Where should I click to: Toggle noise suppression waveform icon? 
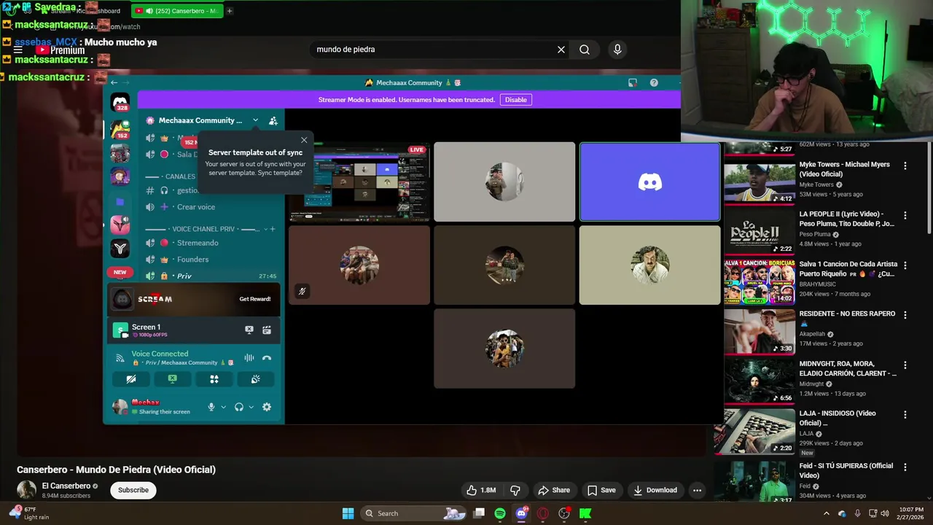[249, 358]
